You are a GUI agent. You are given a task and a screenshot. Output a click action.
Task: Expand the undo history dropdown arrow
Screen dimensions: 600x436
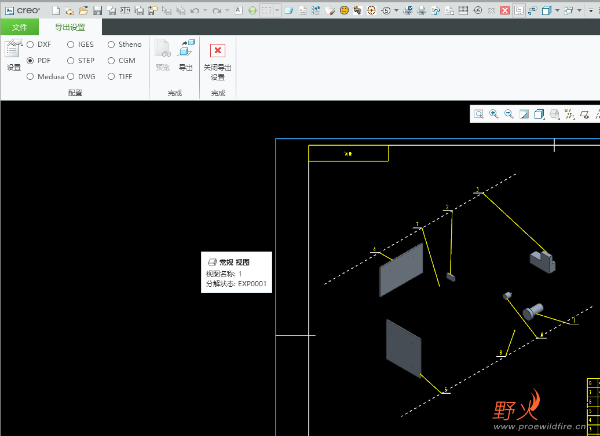coord(205,10)
